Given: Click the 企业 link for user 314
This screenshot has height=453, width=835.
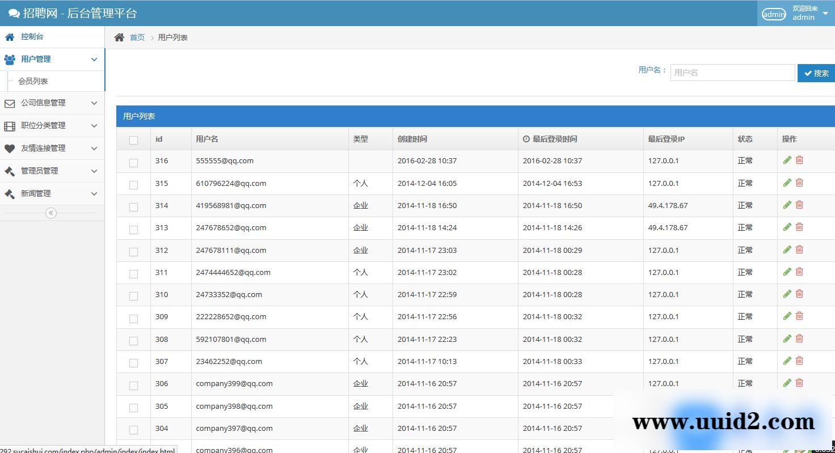Looking at the screenshot, I should click(x=361, y=205).
